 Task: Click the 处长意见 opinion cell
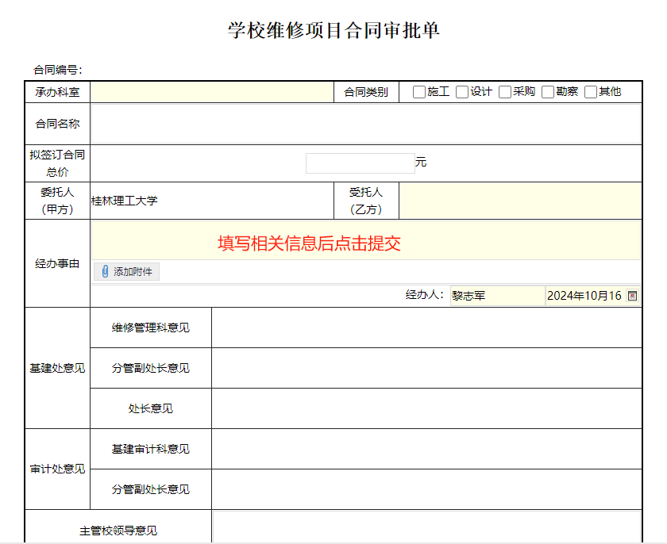[426, 408]
